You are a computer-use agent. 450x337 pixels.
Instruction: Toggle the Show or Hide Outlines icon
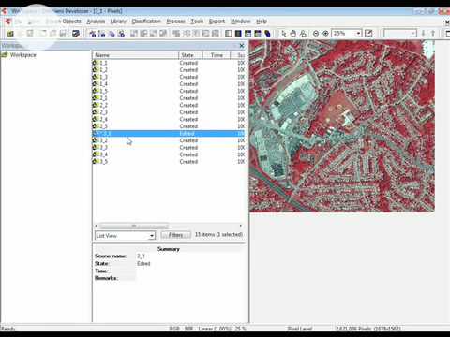click(187, 34)
